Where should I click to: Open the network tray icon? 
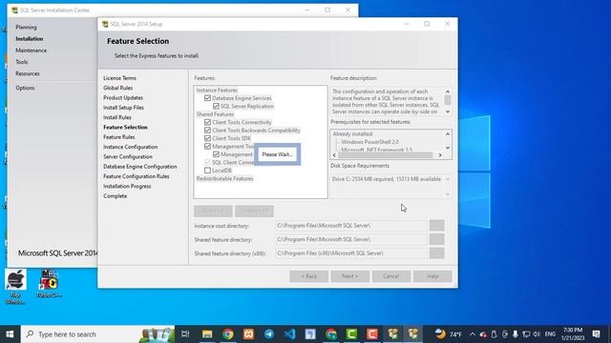(526, 334)
